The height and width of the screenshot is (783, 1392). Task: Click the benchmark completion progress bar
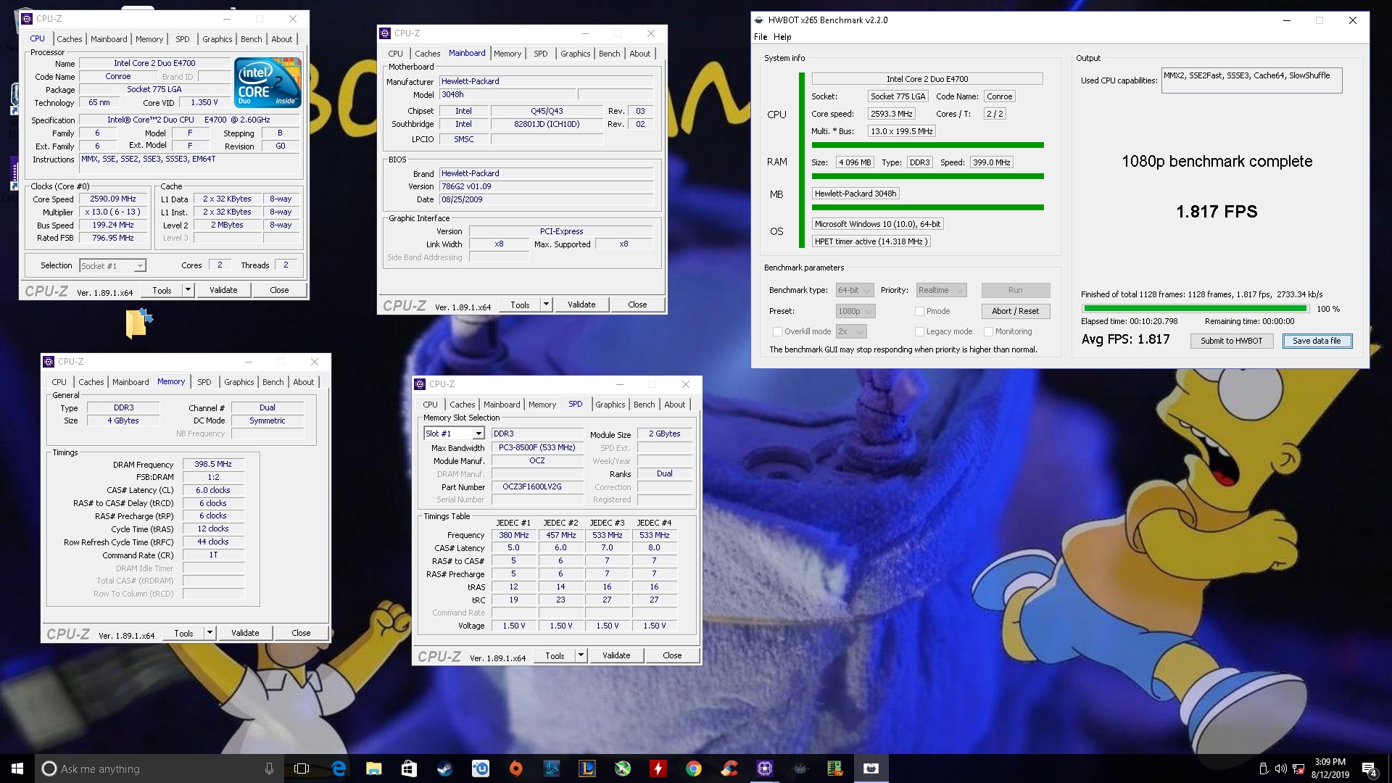pos(1195,308)
